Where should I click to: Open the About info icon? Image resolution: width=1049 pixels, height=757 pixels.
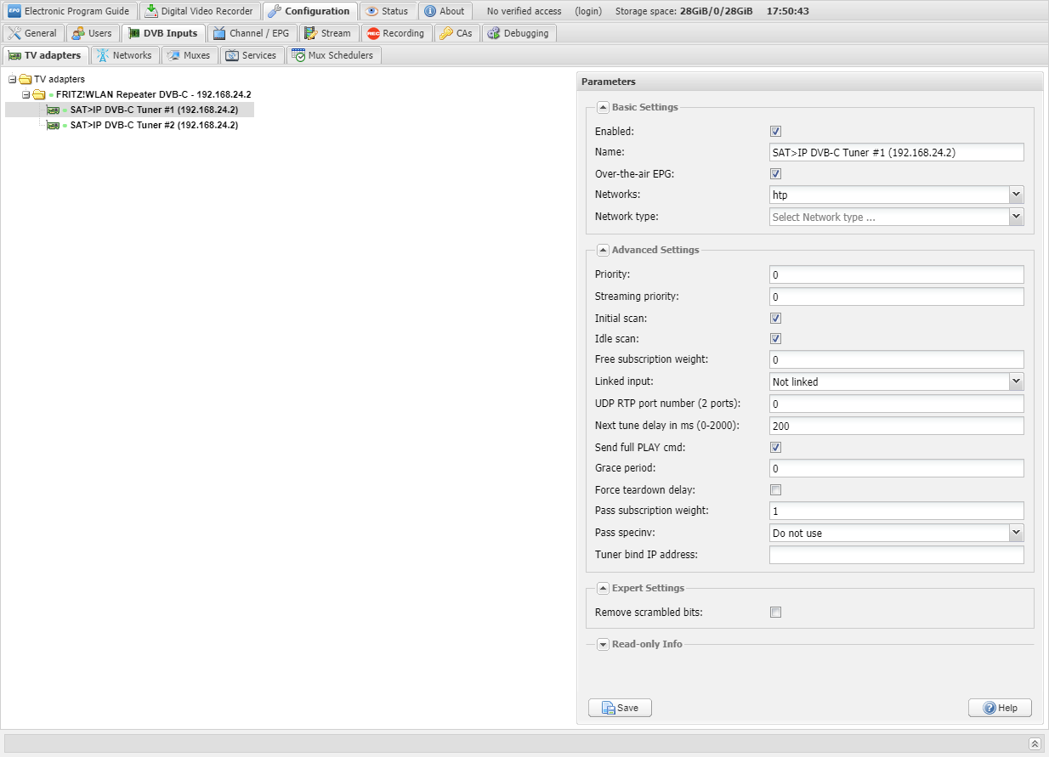[x=430, y=11]
